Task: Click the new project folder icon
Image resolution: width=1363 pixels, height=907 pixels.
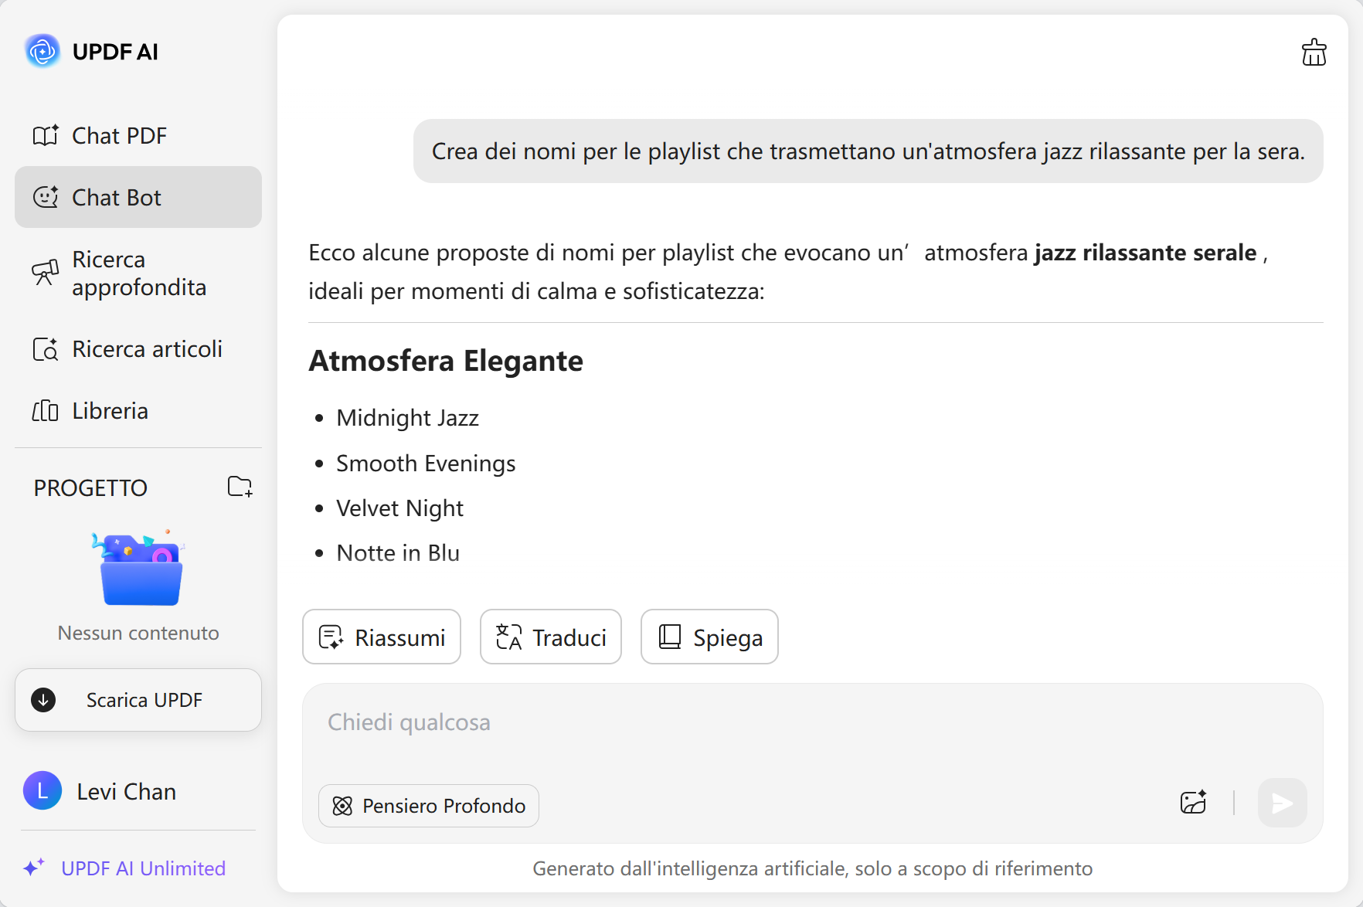Action: [240, 487]
